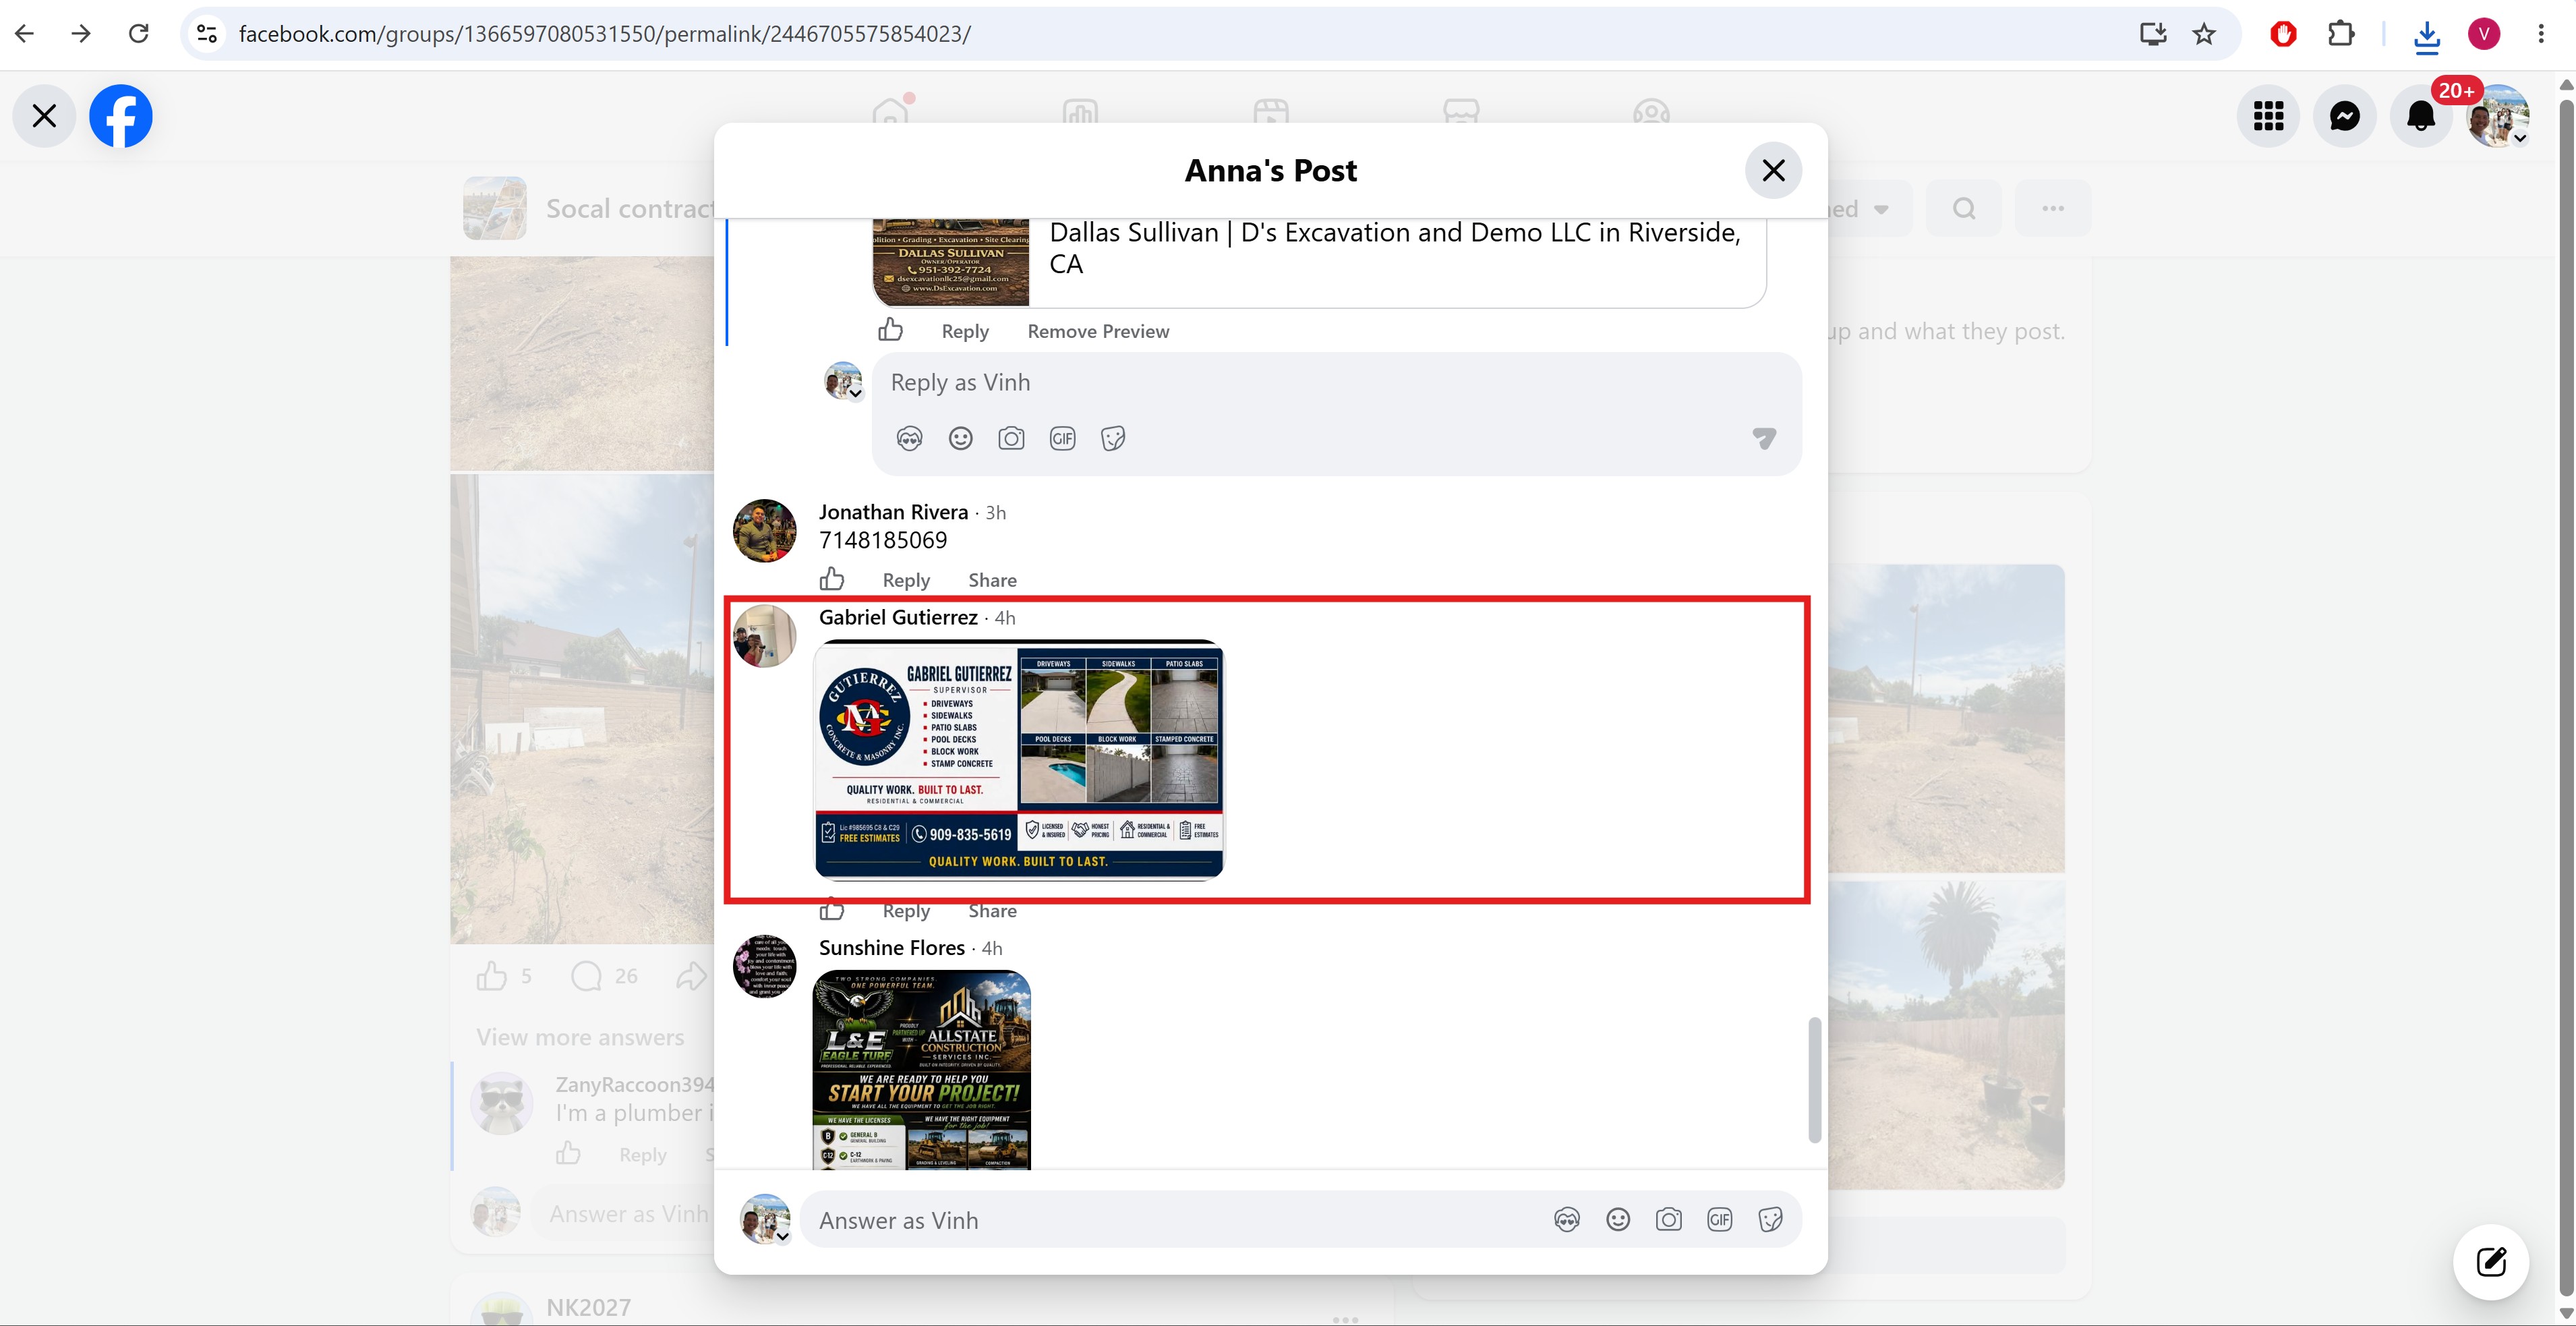This screenshot has height=1326, width=2576.
Task: Close the post view with the top-left X
Action: (44, 116)
